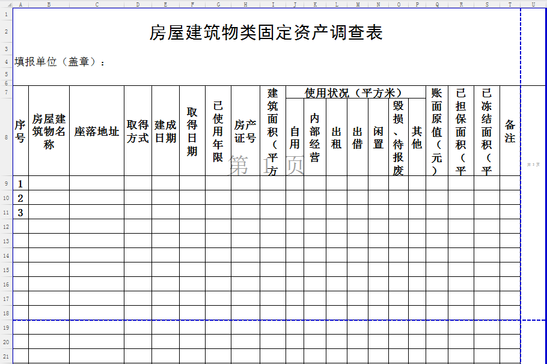The image size is (547, 364).
Task: Click the 自用 sub-header cell
Action: [x=295, y=138]
